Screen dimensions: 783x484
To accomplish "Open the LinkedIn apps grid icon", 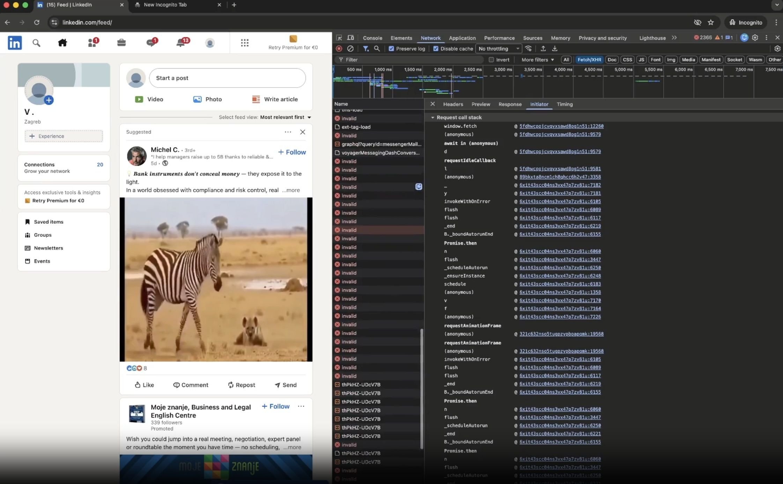I will 245,43.
